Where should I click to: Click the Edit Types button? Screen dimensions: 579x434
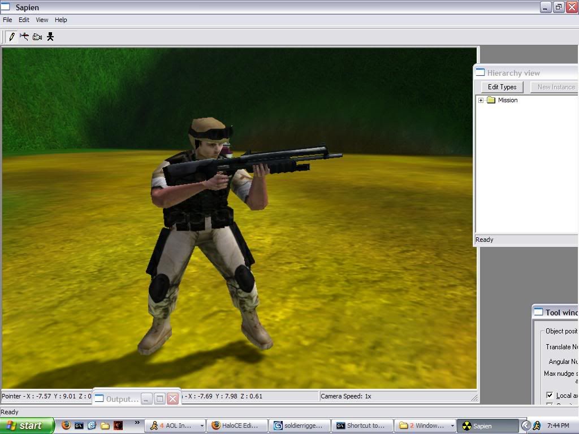(502, 87)
